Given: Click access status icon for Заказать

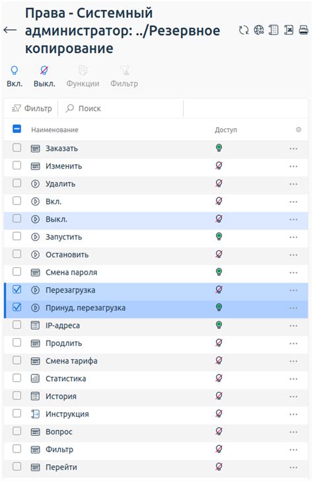Looking at the screenshot, I should coord(219,148).
